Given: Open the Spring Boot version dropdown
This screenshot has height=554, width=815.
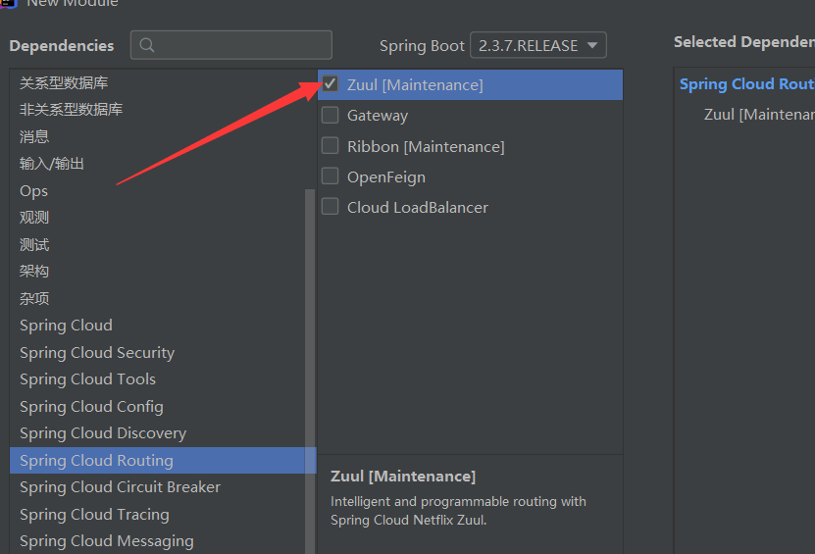Looking at the screenshot, I should 538,45.
